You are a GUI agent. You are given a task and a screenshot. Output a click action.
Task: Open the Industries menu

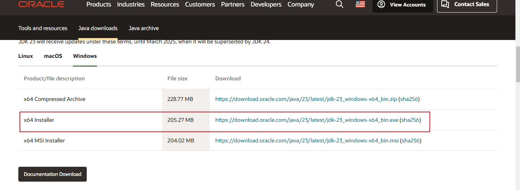pyautogui.click(x=131, y=5)
